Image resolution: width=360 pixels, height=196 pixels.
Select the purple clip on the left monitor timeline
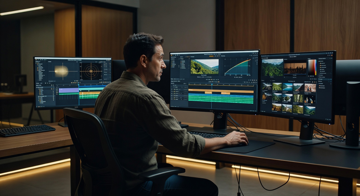coord(69,90)
